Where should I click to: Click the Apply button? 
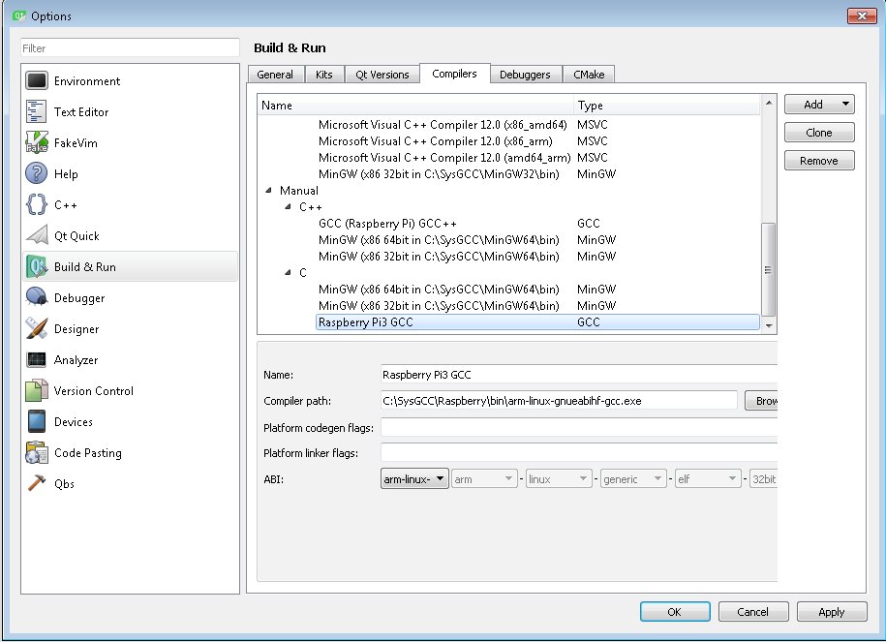pos(832,611)
